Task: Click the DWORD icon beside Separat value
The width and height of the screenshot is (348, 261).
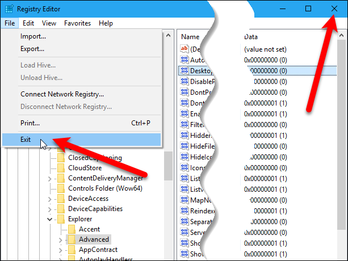Action: coord(184,221)
